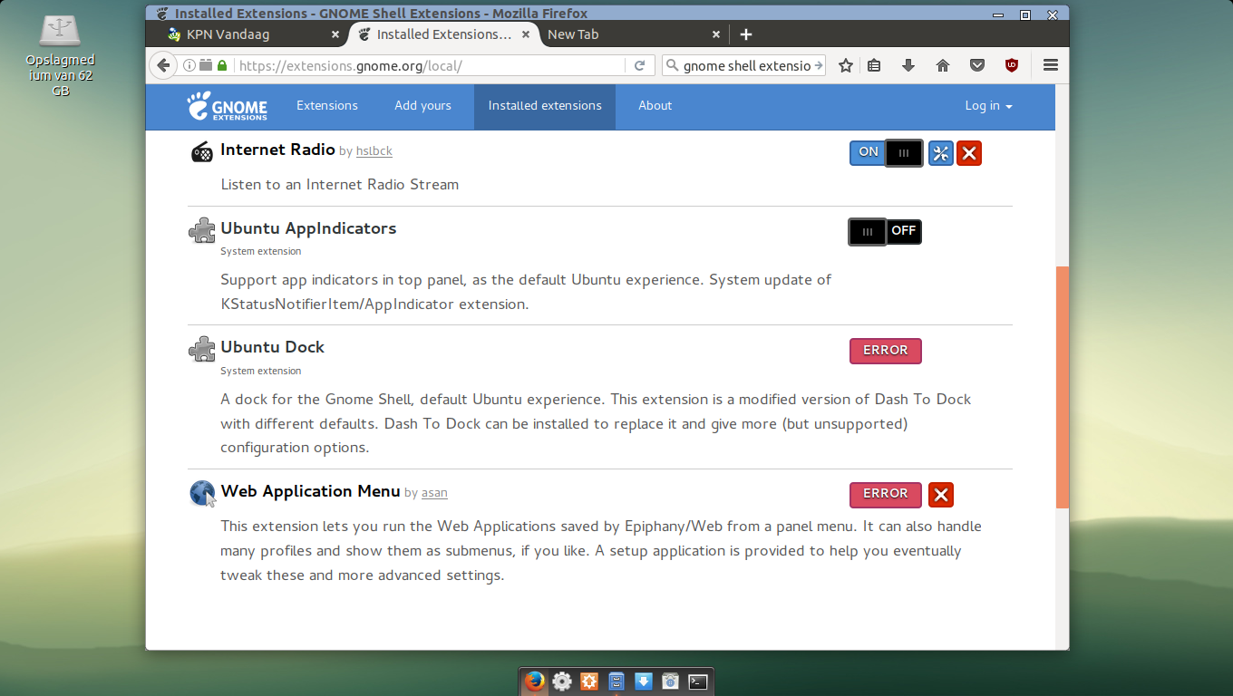The width and height of the screenshot is (1233, 696).
Task: Go to Firefox home page icon
Action: [943, 65]
